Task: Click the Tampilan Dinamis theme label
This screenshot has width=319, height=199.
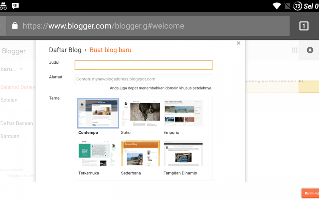Action: pyautogui.click(x=180, y=173)
